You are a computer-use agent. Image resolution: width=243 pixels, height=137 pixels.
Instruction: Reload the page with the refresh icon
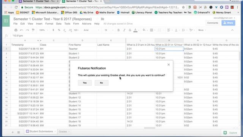point(16,7)
